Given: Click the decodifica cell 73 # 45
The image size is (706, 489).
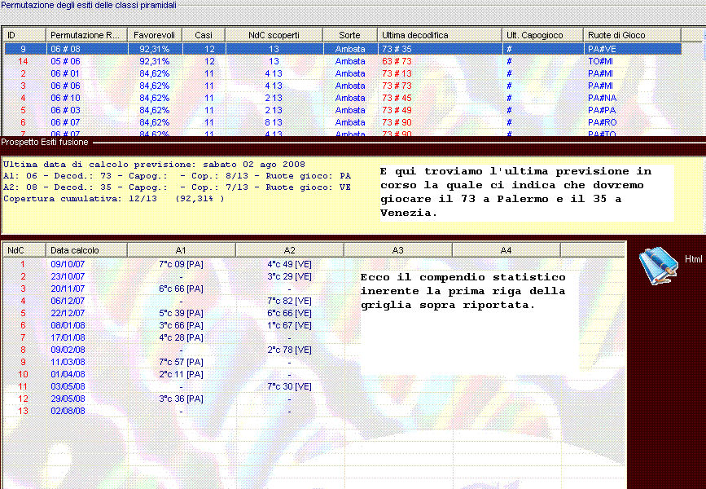Looking at the screenshot, I should [397, 98].
